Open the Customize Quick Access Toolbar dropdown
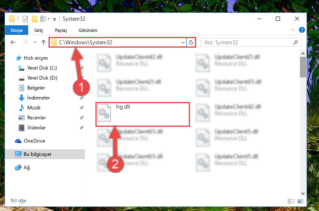Image resolution: width=319 pixels, height=211 pixels. click(x=54, y=19)
